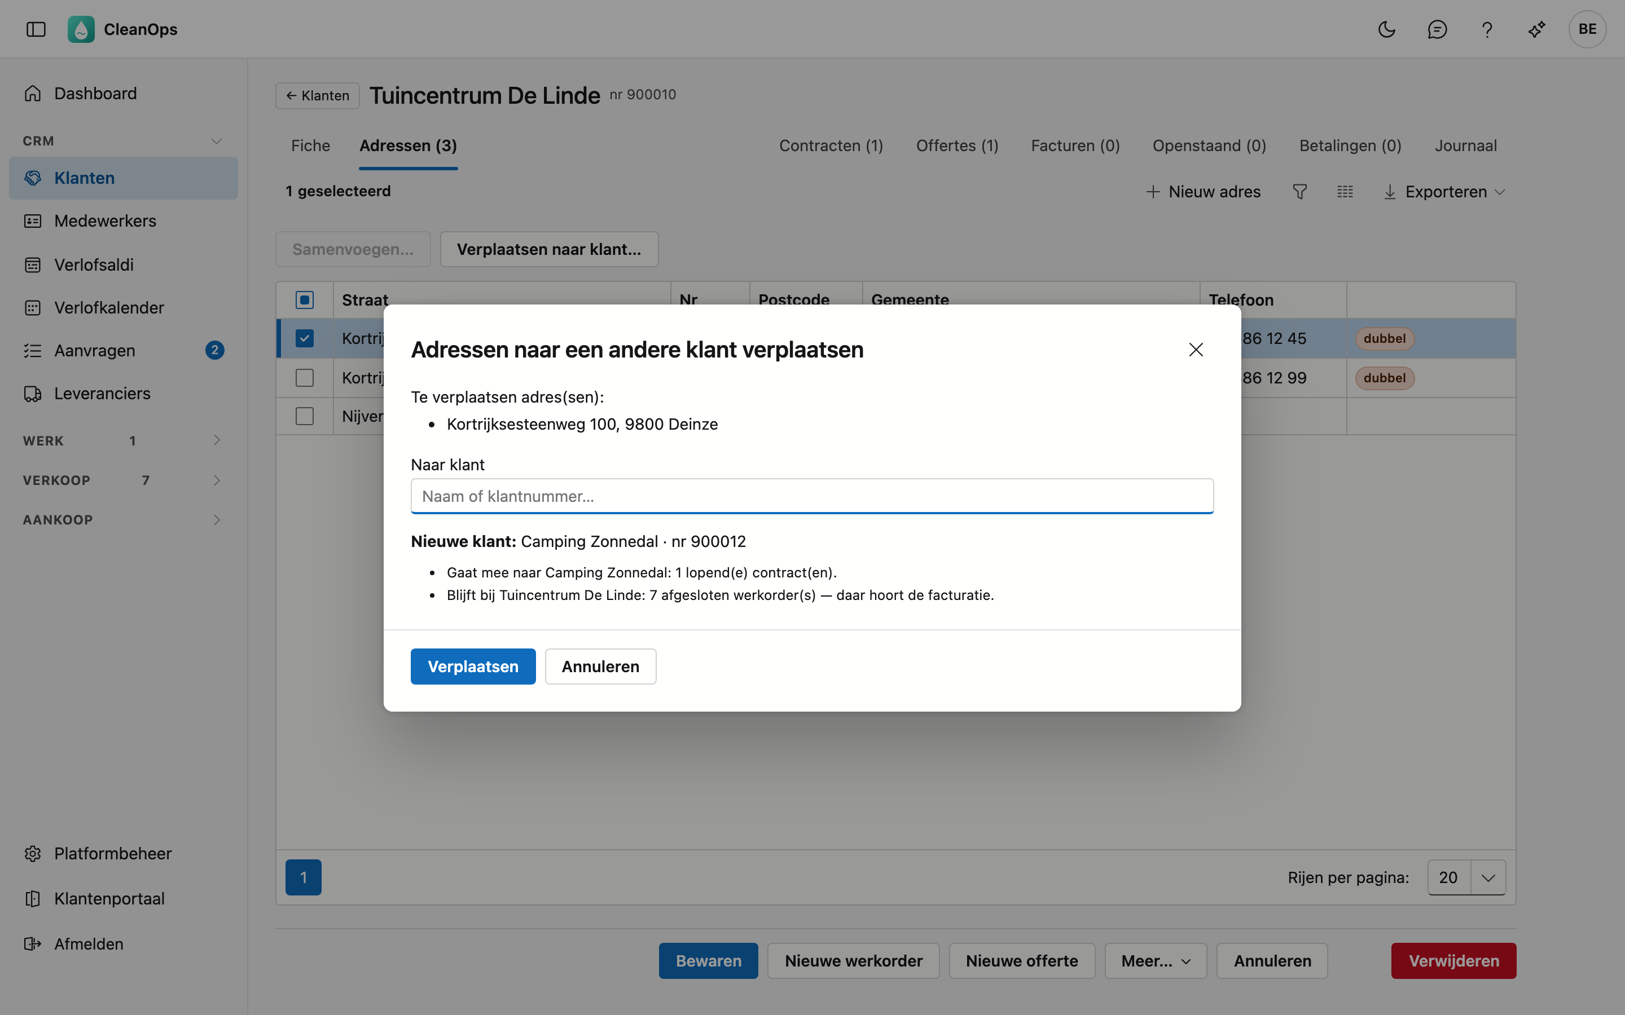The image size is (1625, 1015).
Task: Open the chat feedback icon
Action: click(1437, 29)
